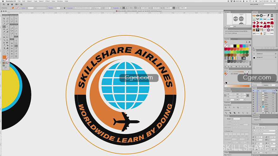Click the Paragraph link in control bar
Image resolution: width=278 pixels, height=156 pixels.
pyautogui.click(x=116, y=8)
